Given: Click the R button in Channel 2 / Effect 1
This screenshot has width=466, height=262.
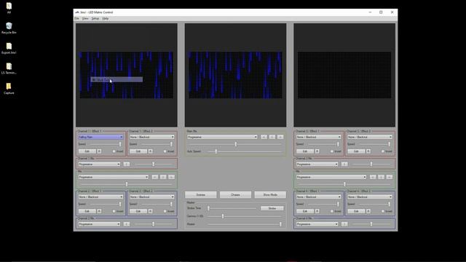Looking at the screenshot, I should point(99,211).
